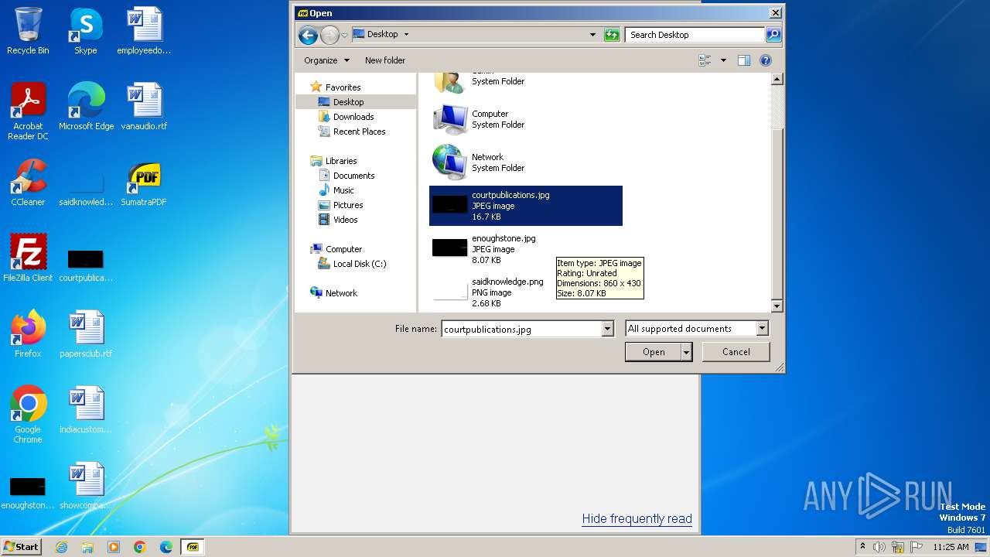
Task: Select Music library in navigation pane
Action: pos(336,190)
